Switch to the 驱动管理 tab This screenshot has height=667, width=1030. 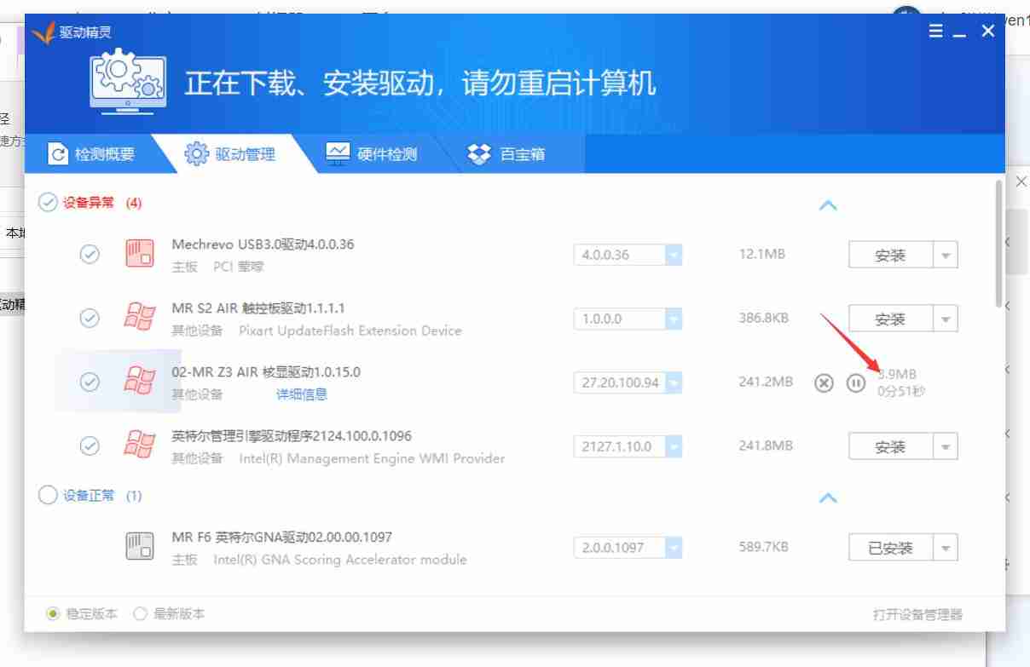coord(230,154)
